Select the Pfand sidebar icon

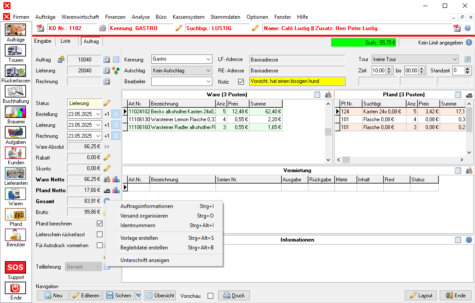16,214
